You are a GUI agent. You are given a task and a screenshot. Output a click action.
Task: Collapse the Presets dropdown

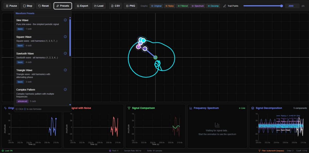[x=63, y=6]
